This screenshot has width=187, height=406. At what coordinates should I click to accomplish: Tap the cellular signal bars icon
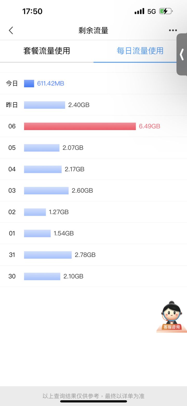[x=139, y=11]
